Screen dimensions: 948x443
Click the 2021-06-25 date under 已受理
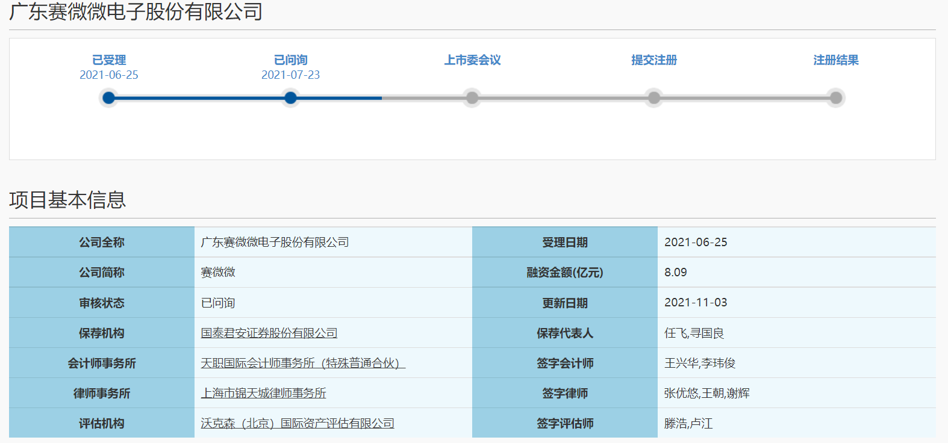109,75
